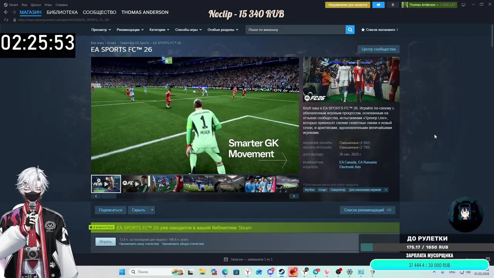Image resolution: width=494 pixels, height=278 pixels.
Task: Open Просмотреть вашу статистику link
Action: (139, 244)
